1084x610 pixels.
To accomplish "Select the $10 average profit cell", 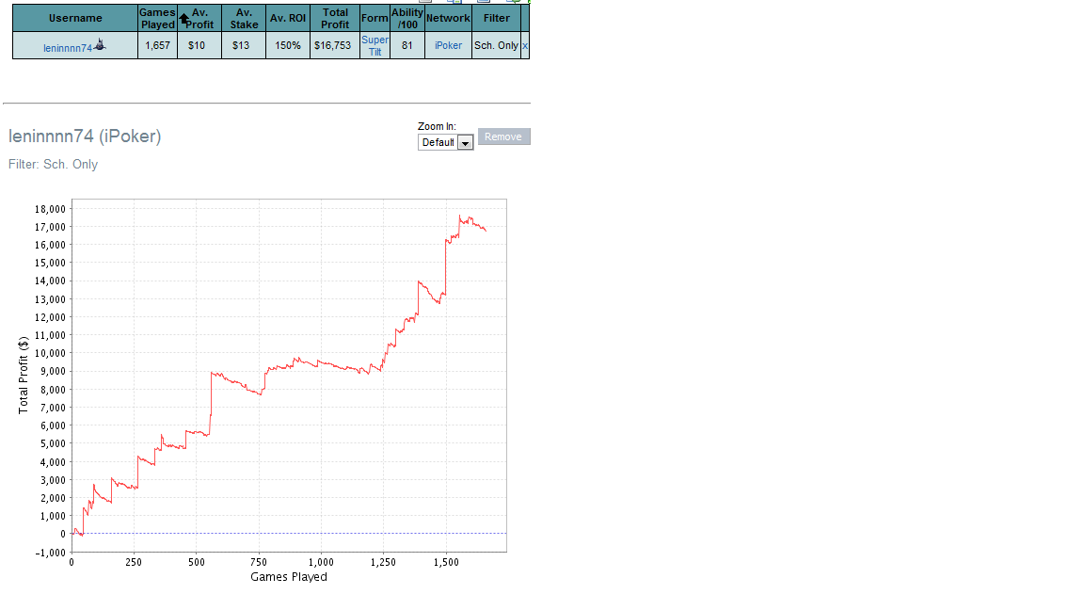I will coord(199,45).
